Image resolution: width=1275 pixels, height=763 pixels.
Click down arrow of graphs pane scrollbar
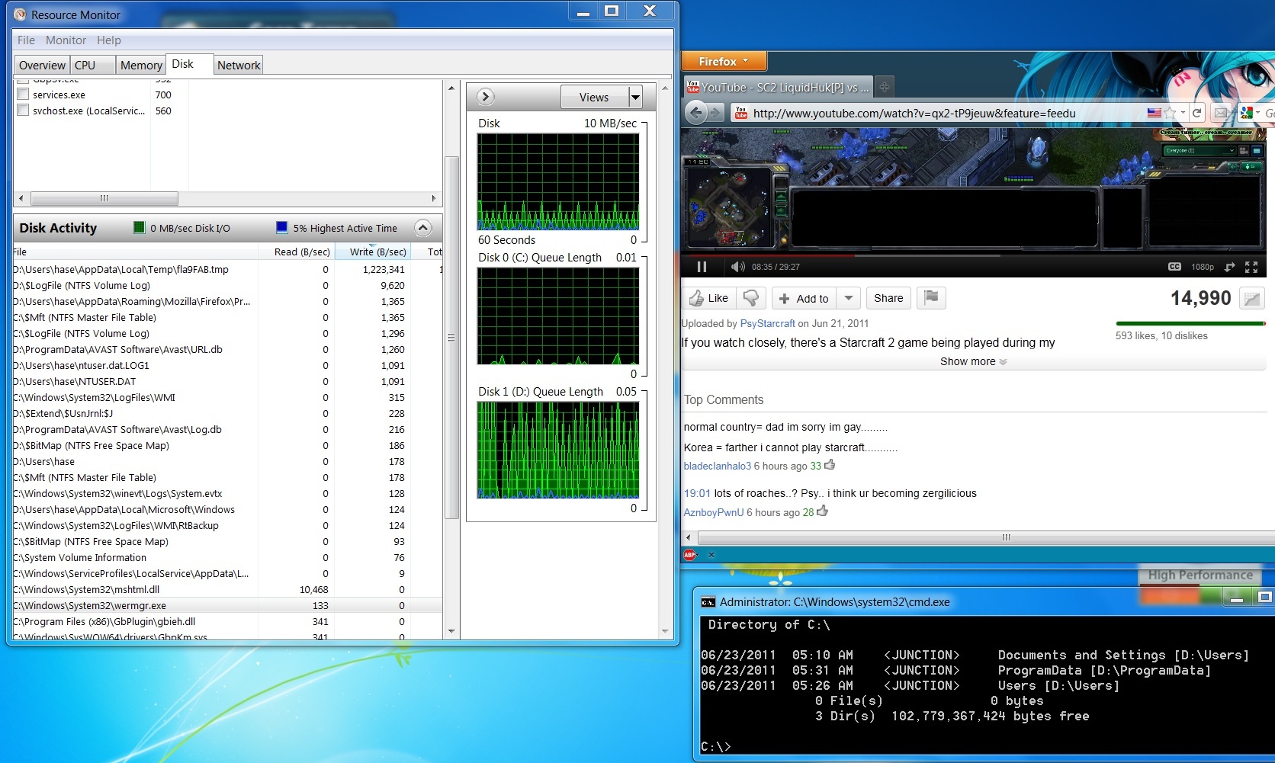[665, 631]
